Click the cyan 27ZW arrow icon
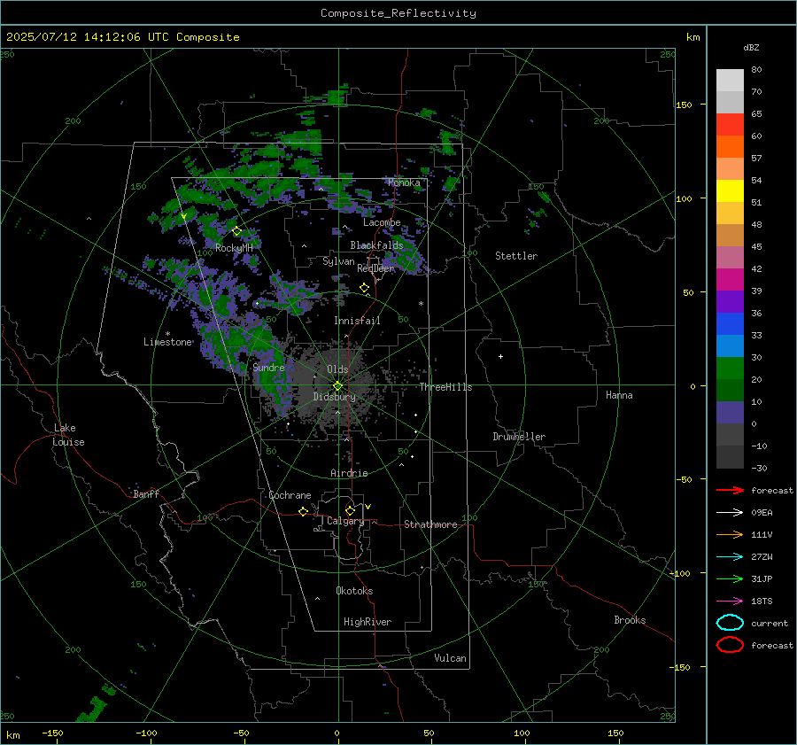Viewport: 797px width, 745px height. click(x=730, y=557)
